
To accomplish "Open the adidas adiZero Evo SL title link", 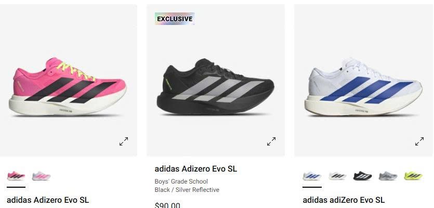I will click(344, 200).
